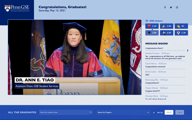Send the clapping hands reaction 4K
The height and width of the screenshot is (120, 192).
click(x=181, y=26)
